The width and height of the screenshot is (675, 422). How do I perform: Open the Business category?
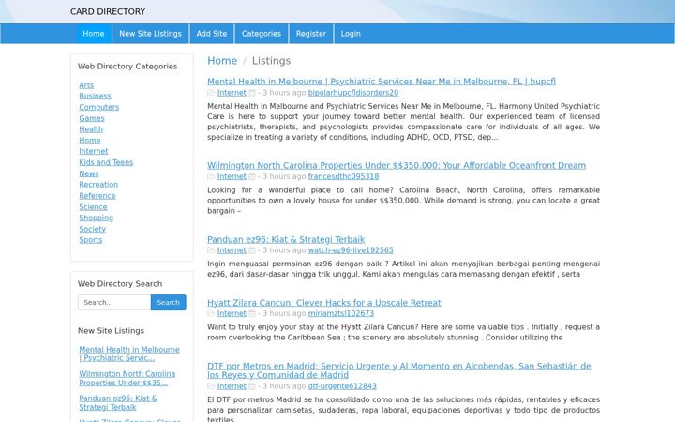(x=95, y=96)
